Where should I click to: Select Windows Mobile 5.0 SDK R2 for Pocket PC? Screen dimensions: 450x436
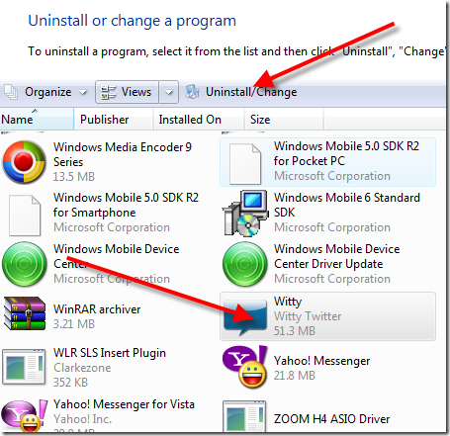point(327,162)
